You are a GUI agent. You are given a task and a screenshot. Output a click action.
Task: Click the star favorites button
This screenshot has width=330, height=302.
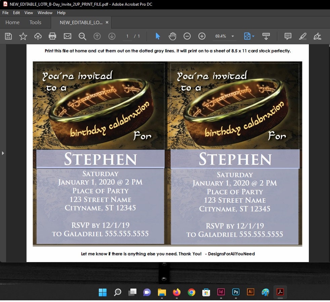coord(23,36)
